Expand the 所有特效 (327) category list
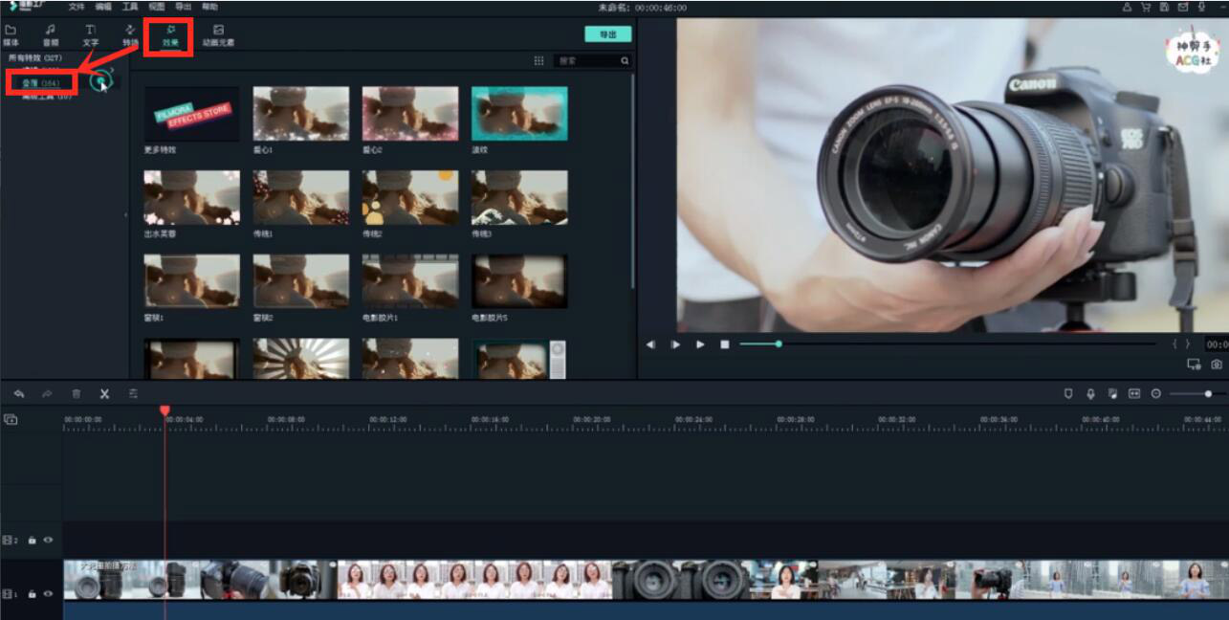The image size is (1229, 620). click(x=34, y=57)
